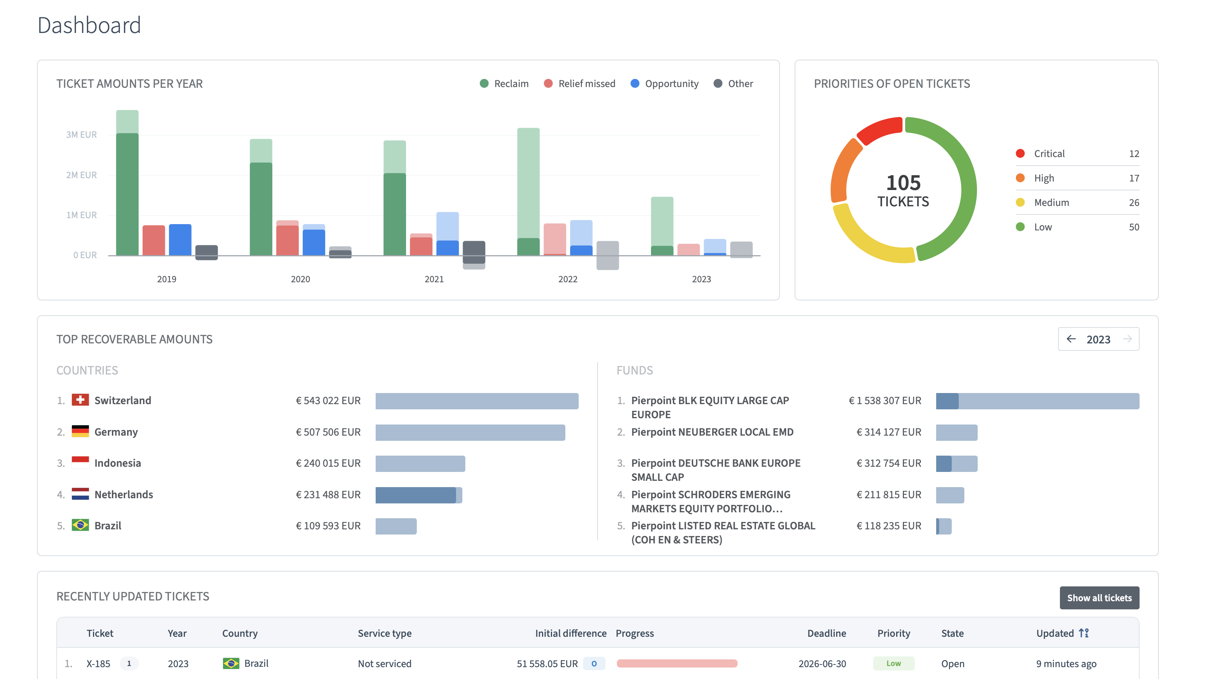Image resolution: width=1207 pixels, height=679 pixels.
Task: Sort table by Priority column header
Action: point(894,633)
